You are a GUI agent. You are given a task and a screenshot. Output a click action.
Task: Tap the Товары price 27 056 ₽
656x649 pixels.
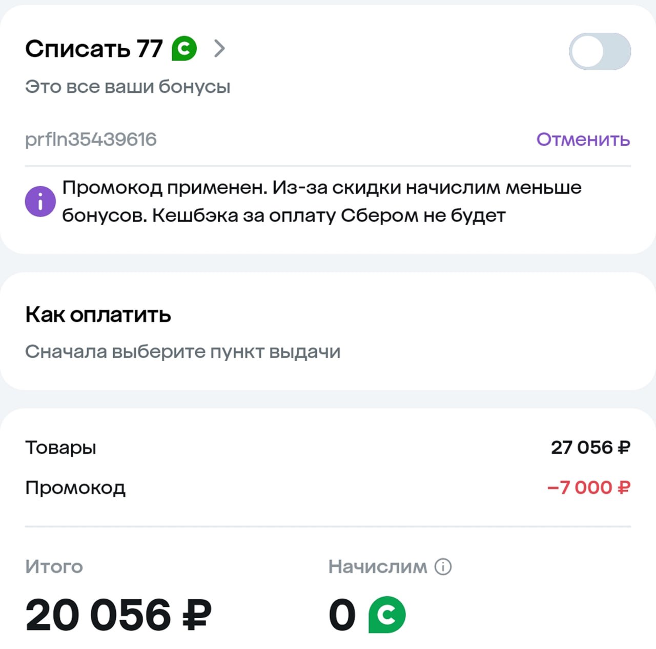[x=590, y=447]
